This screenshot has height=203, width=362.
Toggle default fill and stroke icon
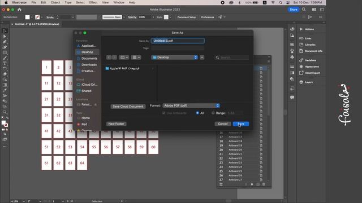(3, 118)
